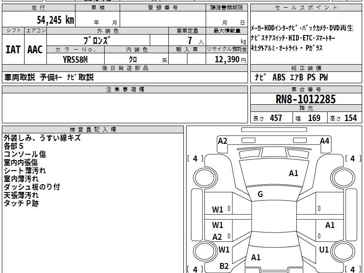364x273 pixels.
Task: Click the mileage value 54,245 km
Action: click(56, 20)
